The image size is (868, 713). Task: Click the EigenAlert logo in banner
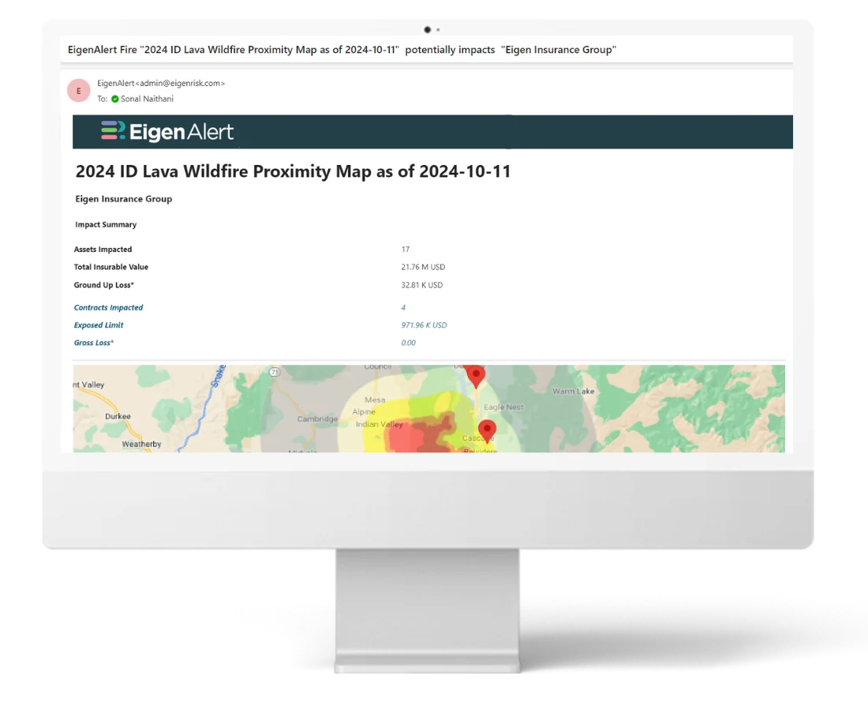167,131
